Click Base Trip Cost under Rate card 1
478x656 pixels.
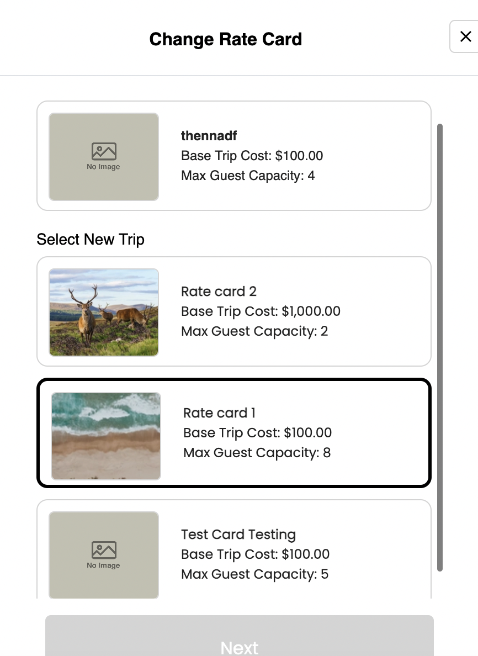pos(257,433)
